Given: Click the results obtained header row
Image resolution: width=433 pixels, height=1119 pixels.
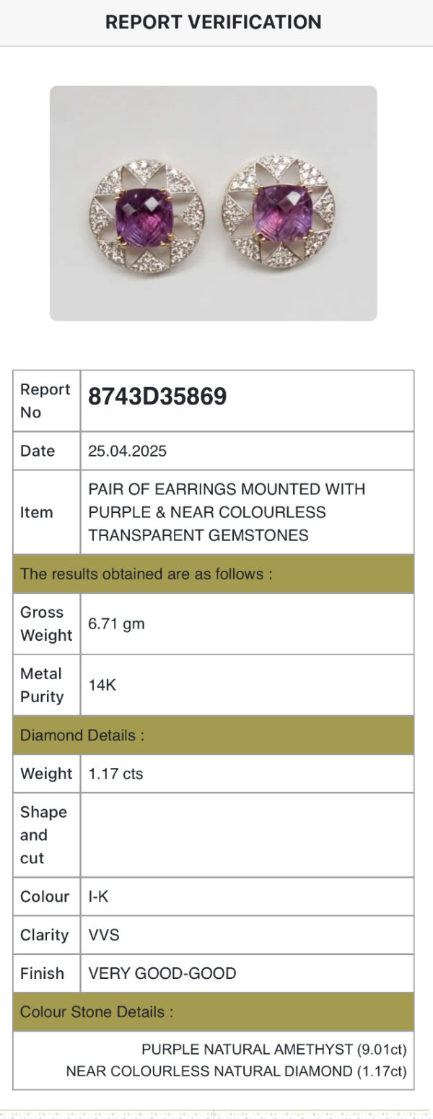Looking at the screenshot, I should pos(214,574).
